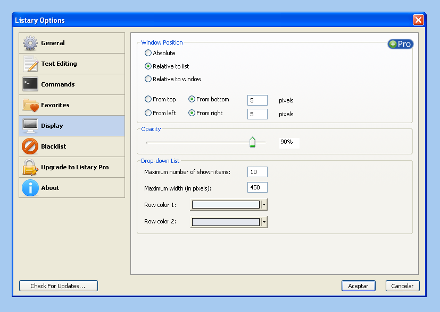Confirm with the Aceptar button
Viewport: 440px width, 312px height.
point(359,286)
